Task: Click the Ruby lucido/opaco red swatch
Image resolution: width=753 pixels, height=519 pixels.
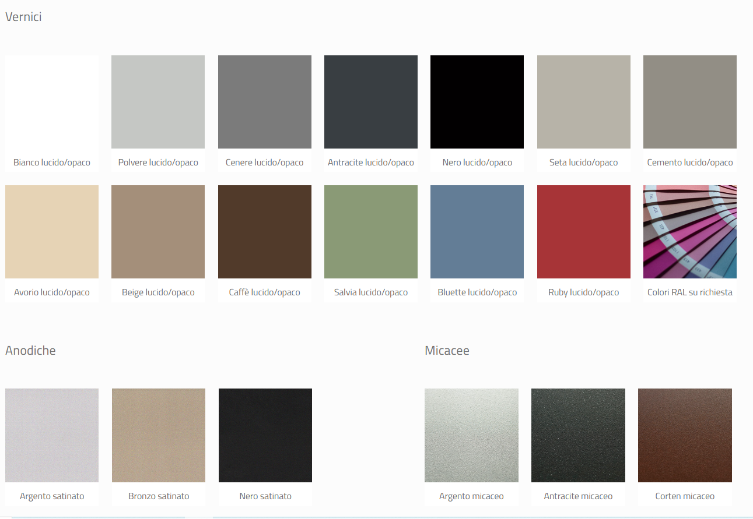Action: [584, 232]
